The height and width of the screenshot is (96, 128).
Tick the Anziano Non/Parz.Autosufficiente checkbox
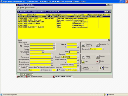click(x=27, y=67)
